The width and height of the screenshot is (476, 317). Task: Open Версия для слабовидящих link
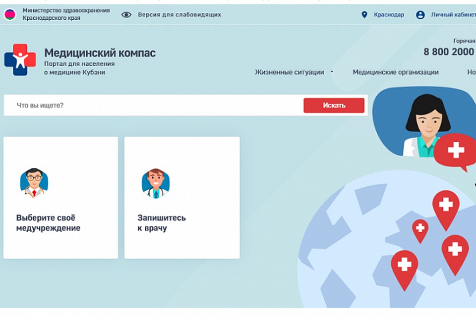click(179, 14)
